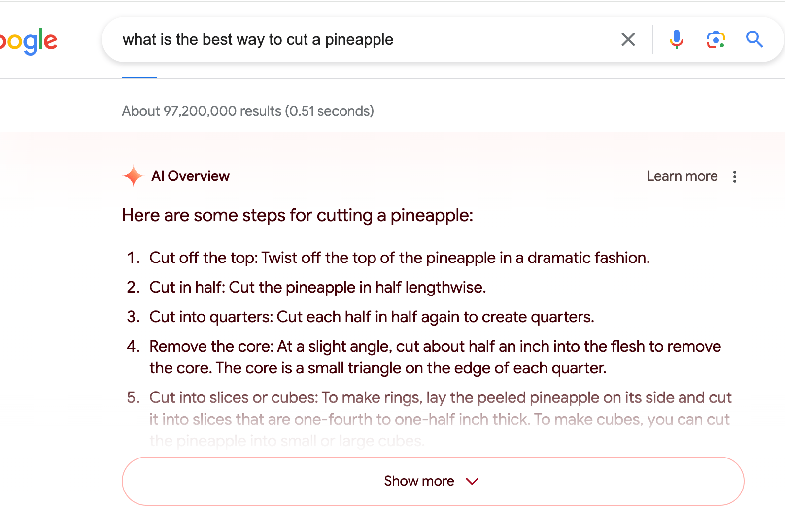Screen dimensions: 785x524
Task: Select the active blue-underlined search tab
Action: [139, 74]
